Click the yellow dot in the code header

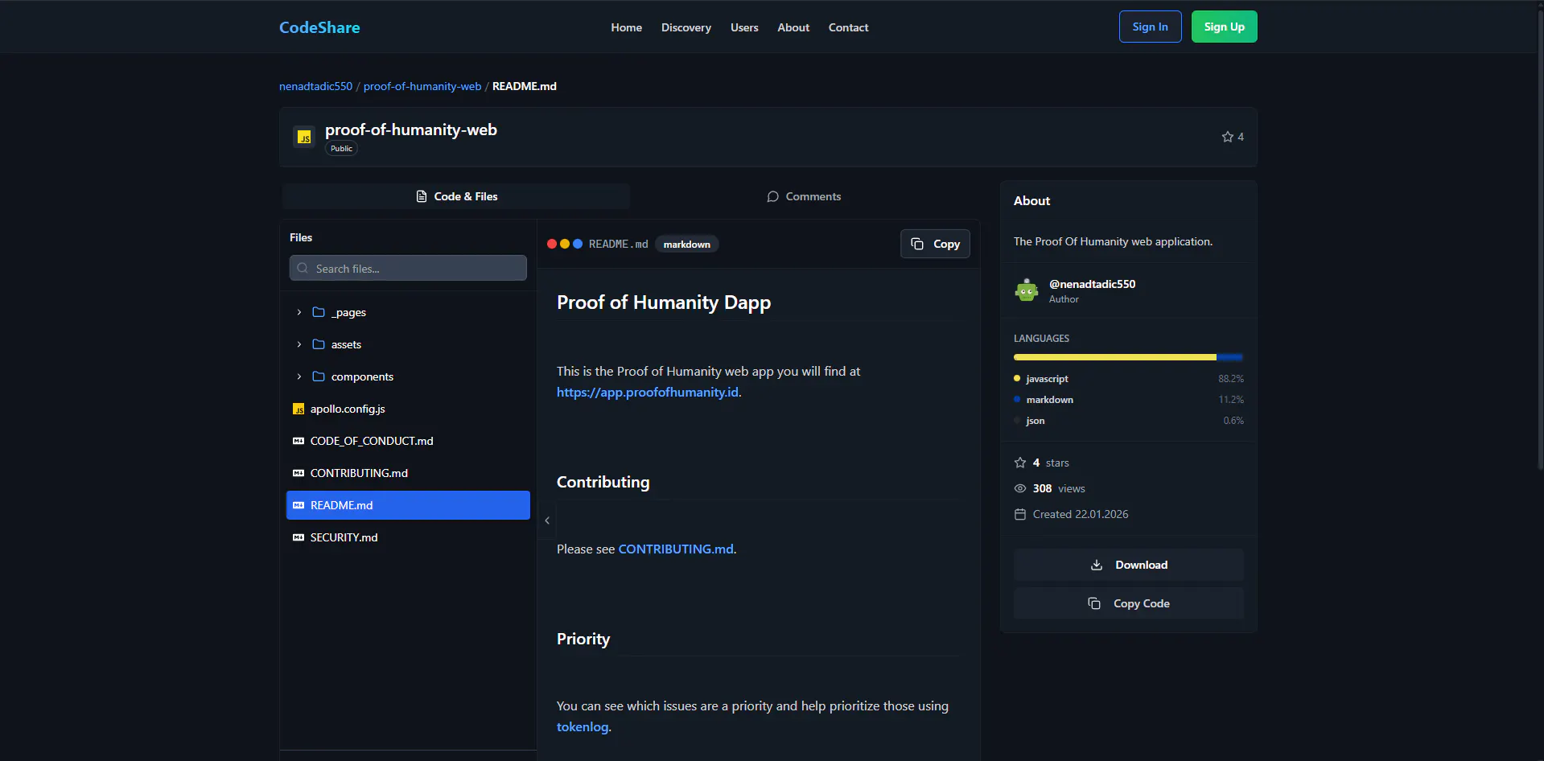[x=565, y=244]
